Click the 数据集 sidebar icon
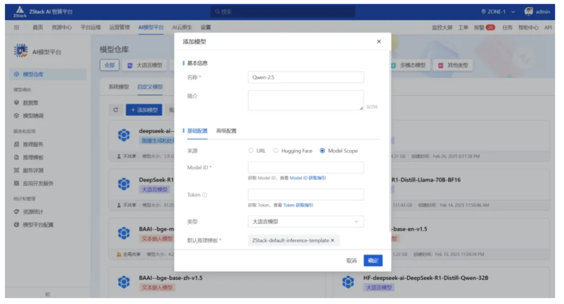This screenshot has height=304, width=564. click(x=16, y=103)
